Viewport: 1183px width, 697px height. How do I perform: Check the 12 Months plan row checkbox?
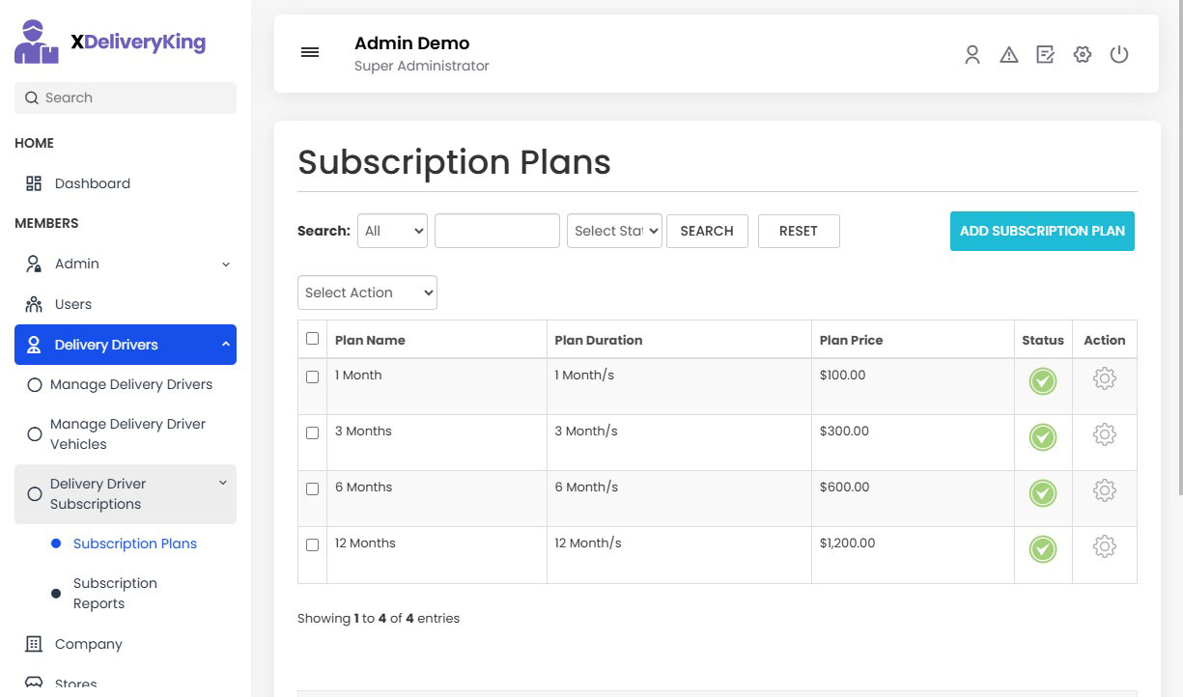point(312,544)
